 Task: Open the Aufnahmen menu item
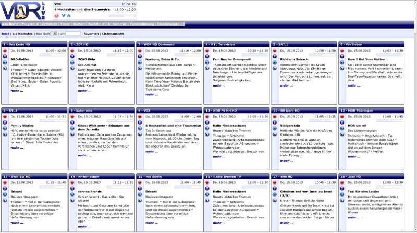tap(117, 24)
